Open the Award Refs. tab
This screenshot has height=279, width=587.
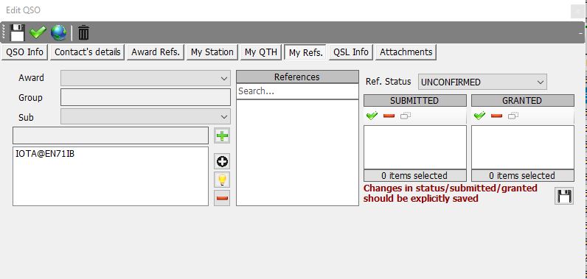tap(156, 52)
